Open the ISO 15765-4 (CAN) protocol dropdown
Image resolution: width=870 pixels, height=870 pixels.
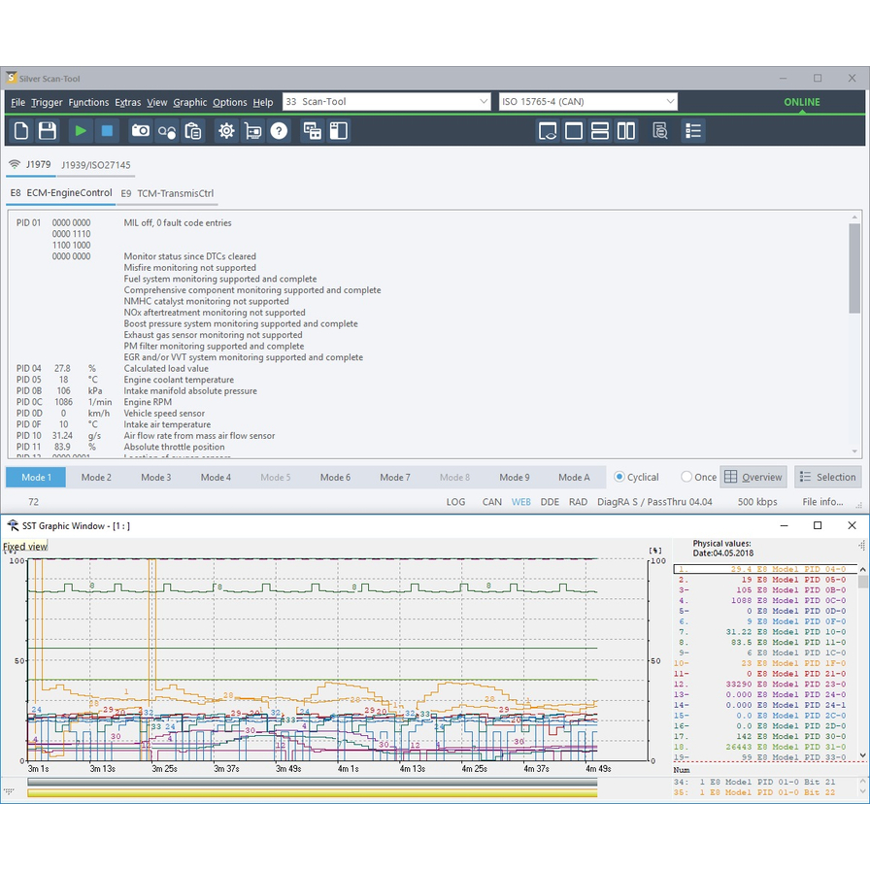(x=670, y=102)
